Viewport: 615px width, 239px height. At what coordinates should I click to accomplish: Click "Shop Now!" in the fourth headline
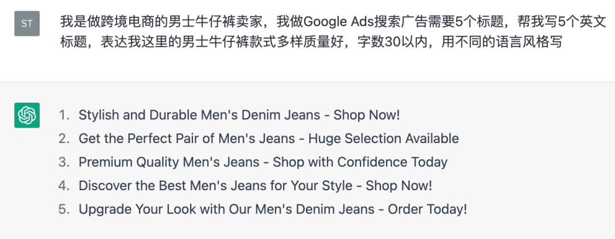pos(399,186)
